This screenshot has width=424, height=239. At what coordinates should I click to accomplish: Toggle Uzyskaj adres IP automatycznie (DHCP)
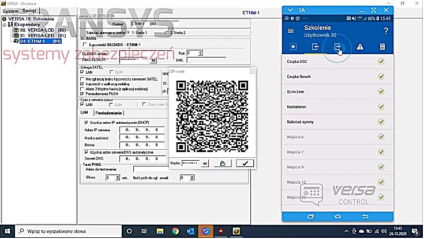tap(87, 122)
